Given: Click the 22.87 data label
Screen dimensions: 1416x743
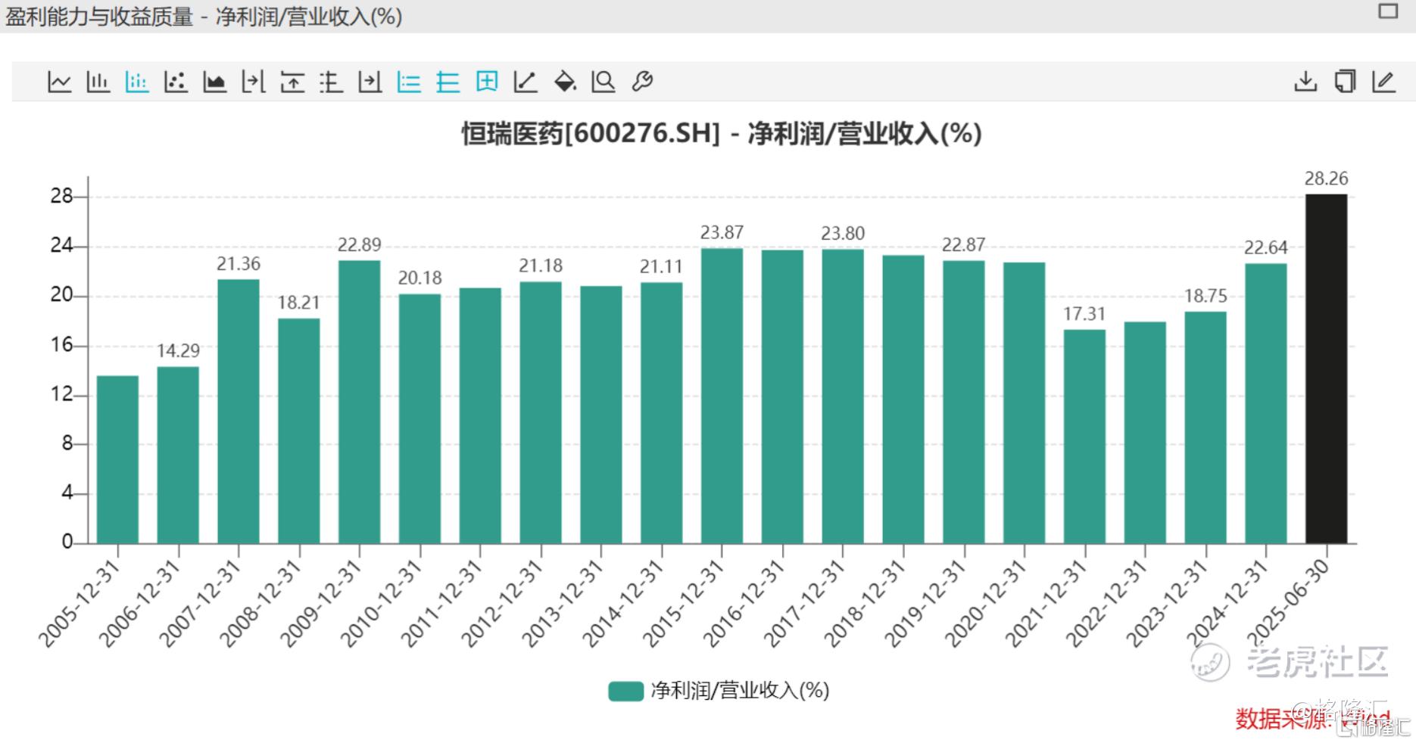Looking at the screenshot, I should pyautogui.click(x=963, y=244).
